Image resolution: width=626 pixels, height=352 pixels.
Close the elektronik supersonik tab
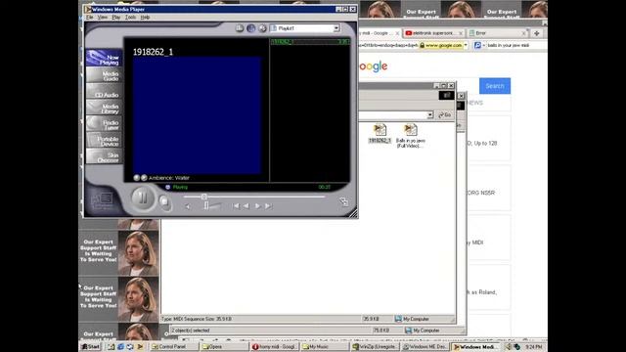pyautogui.click(x=461, y=33)
